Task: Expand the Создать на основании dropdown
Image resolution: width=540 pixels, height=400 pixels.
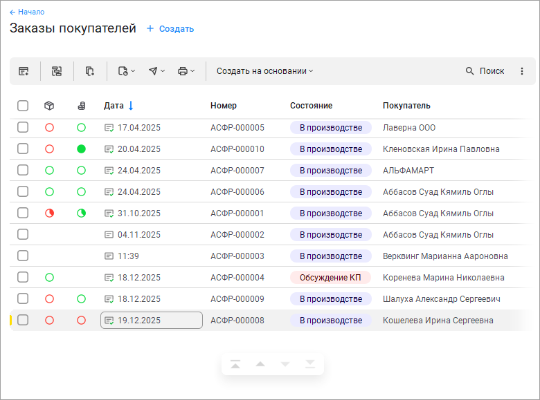Action: point(264,71)
